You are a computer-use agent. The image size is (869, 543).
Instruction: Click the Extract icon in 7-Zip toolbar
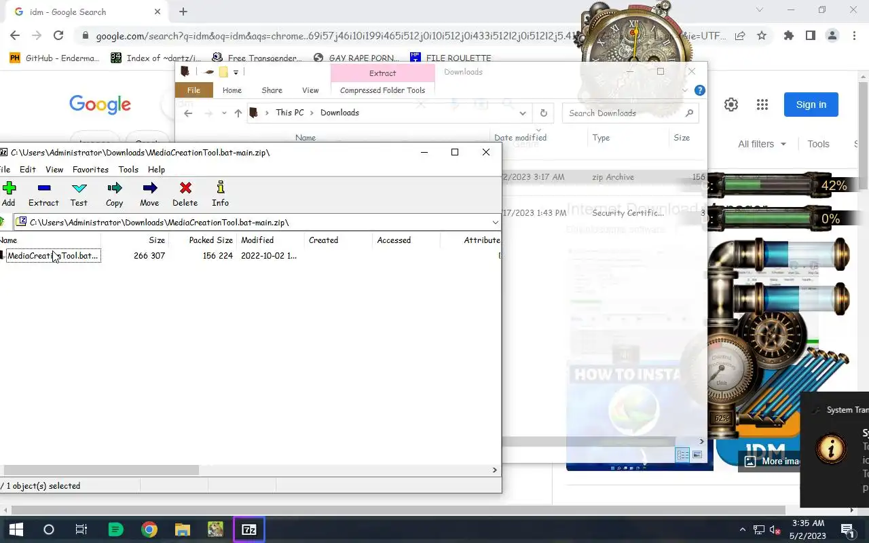[x=43, y=193]
